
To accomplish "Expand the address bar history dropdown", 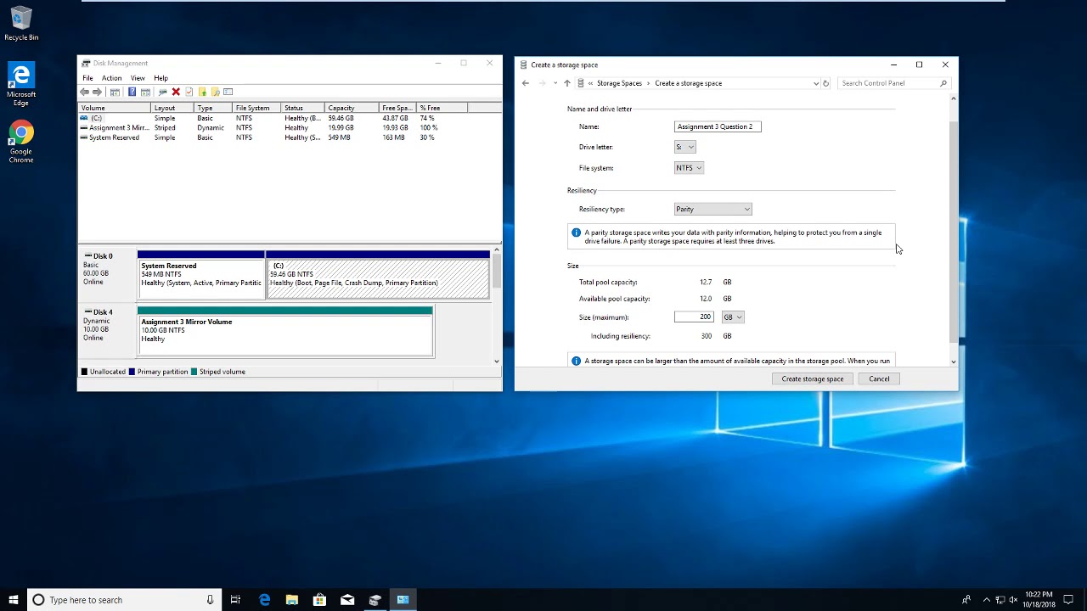I will 816,83.
